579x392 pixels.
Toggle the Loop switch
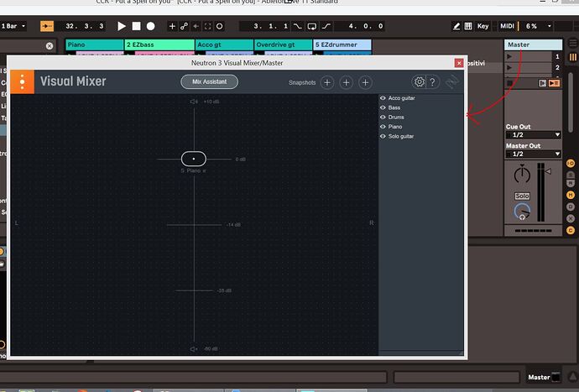tap(312, 26)
